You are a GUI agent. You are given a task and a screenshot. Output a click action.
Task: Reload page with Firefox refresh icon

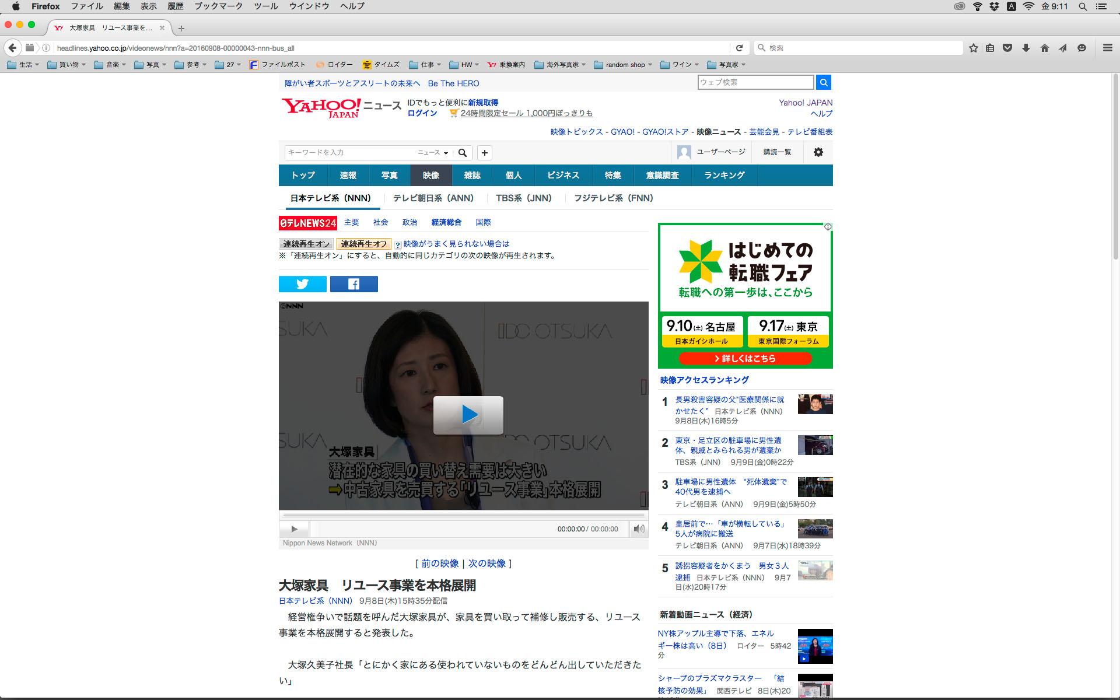(x=739, y=48)
